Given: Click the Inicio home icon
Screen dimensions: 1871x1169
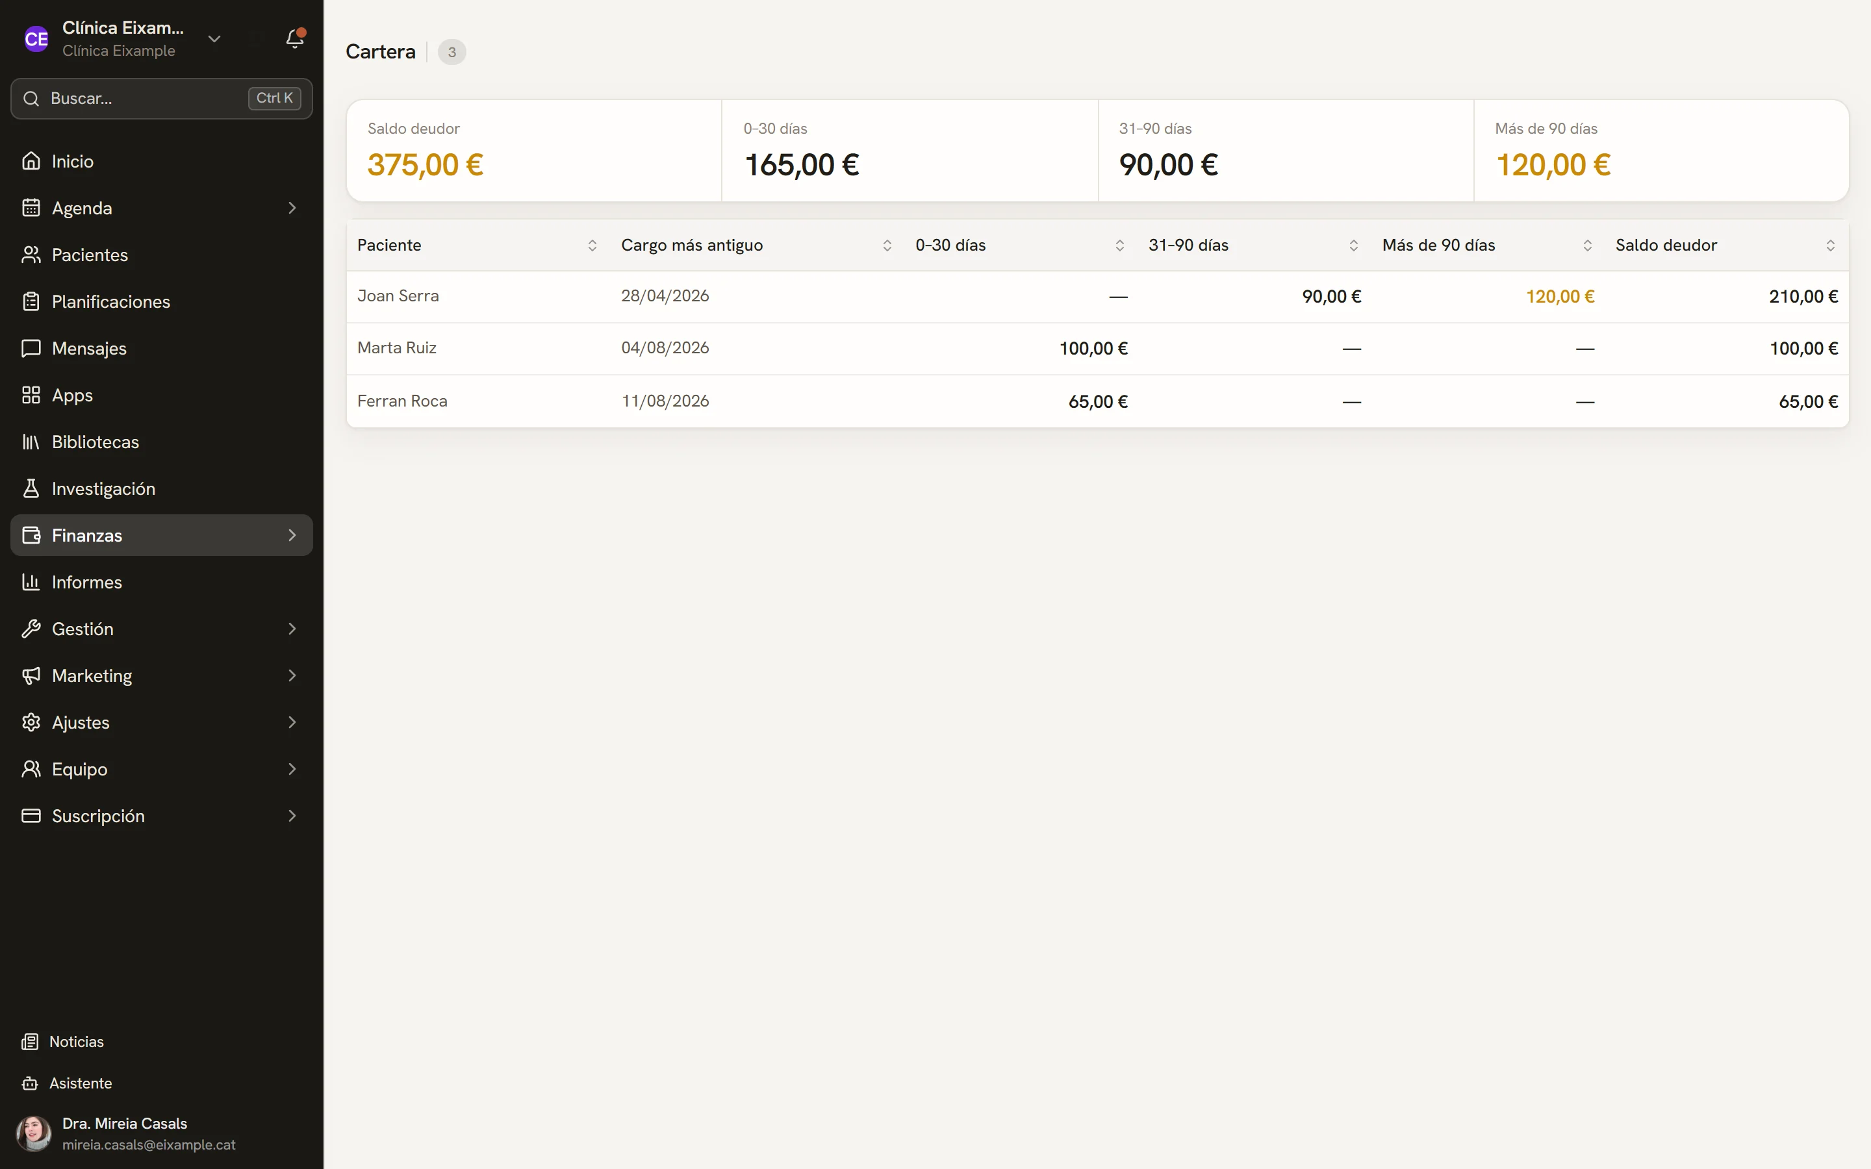Looking at the screenshot, I should click(x=31, y=161).
